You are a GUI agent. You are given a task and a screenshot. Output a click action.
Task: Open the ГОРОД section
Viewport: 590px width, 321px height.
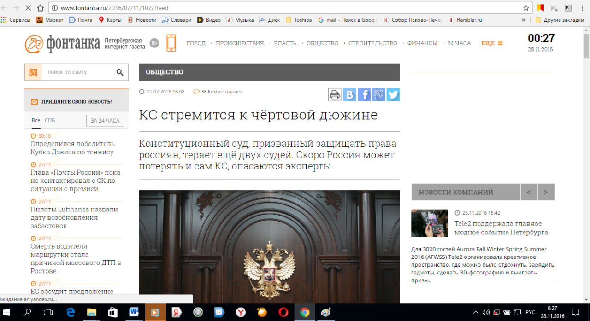tap(196, 43)
